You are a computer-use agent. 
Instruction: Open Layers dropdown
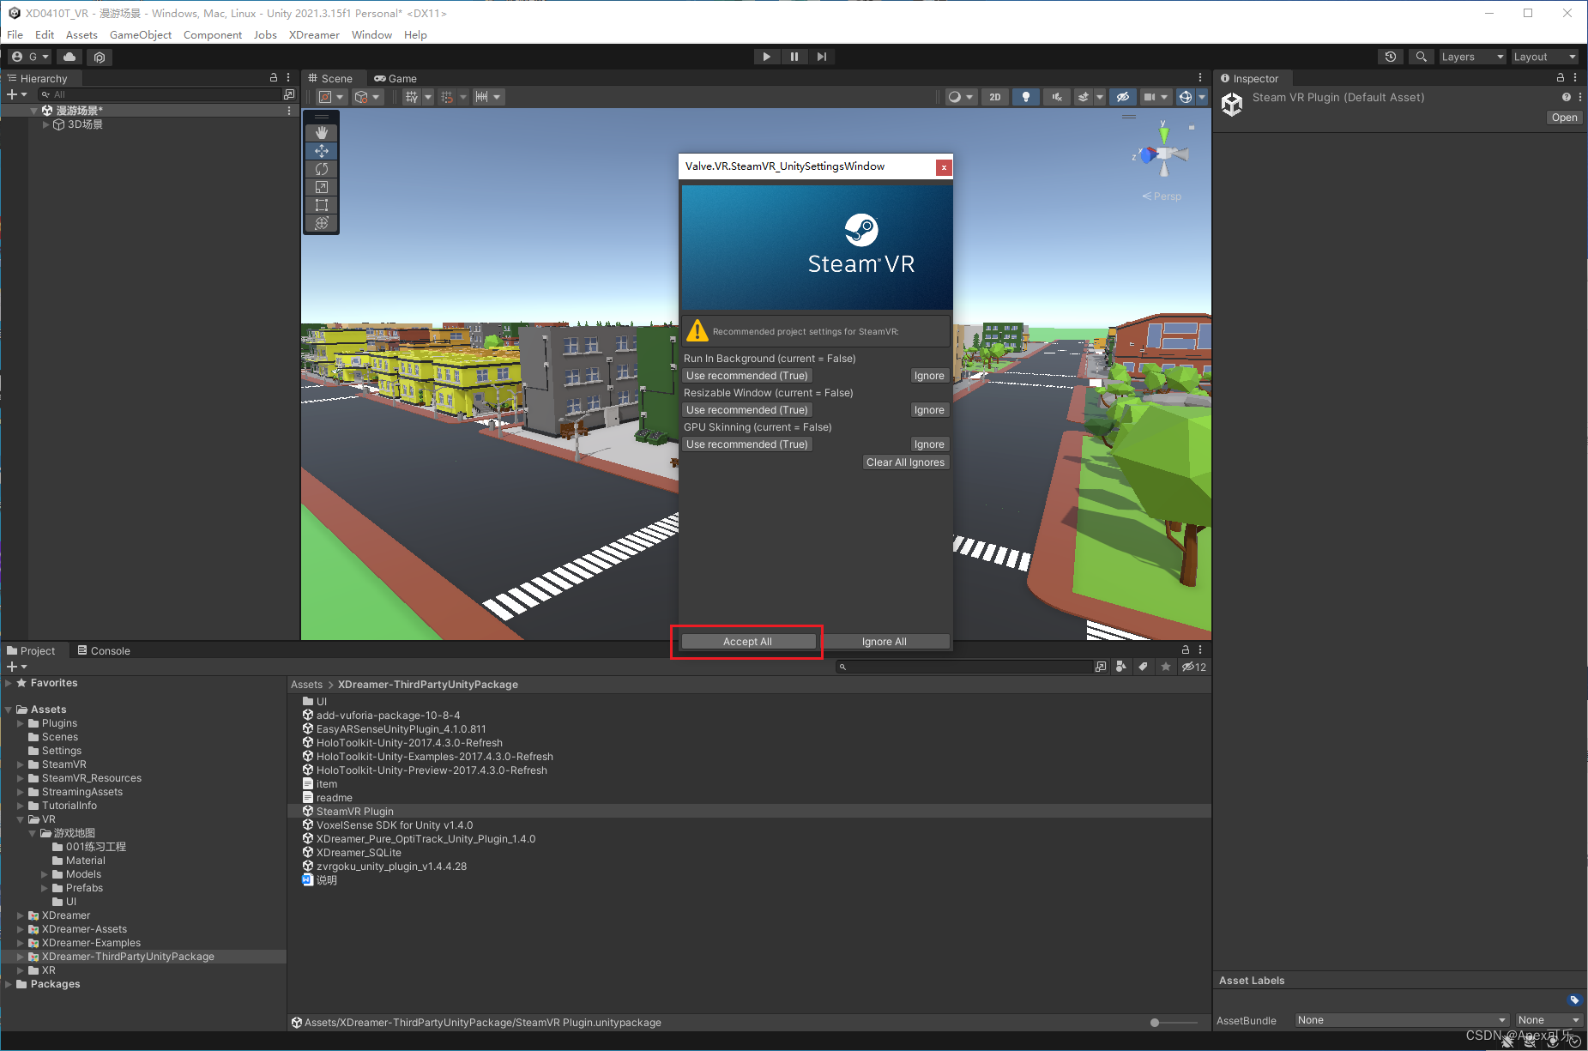click(1472, 57)
